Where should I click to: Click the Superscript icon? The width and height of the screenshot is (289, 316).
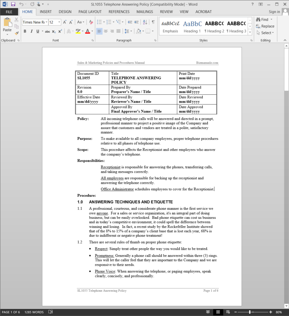(x=60, y=31)
